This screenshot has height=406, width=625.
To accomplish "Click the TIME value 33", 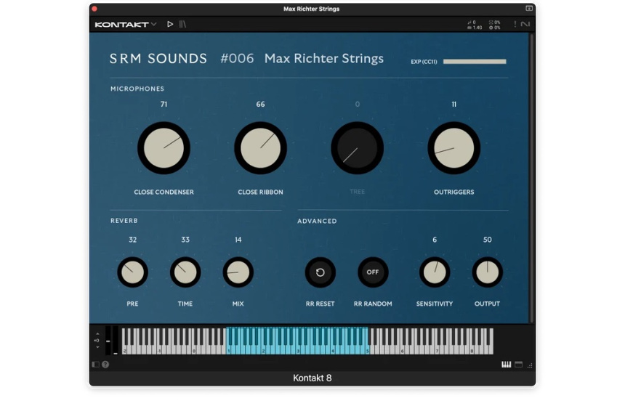I will tap(185, 240).
